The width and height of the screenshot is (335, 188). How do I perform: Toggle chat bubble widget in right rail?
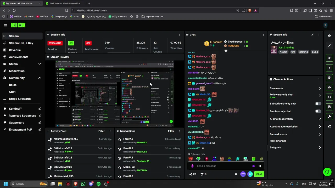(x=330, y=87)
